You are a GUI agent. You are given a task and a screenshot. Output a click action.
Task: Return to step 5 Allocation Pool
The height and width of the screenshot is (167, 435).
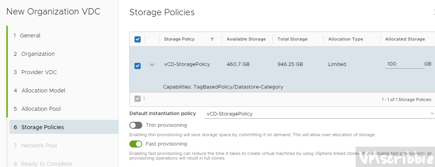pyautogui.click(x=41, y=109)
